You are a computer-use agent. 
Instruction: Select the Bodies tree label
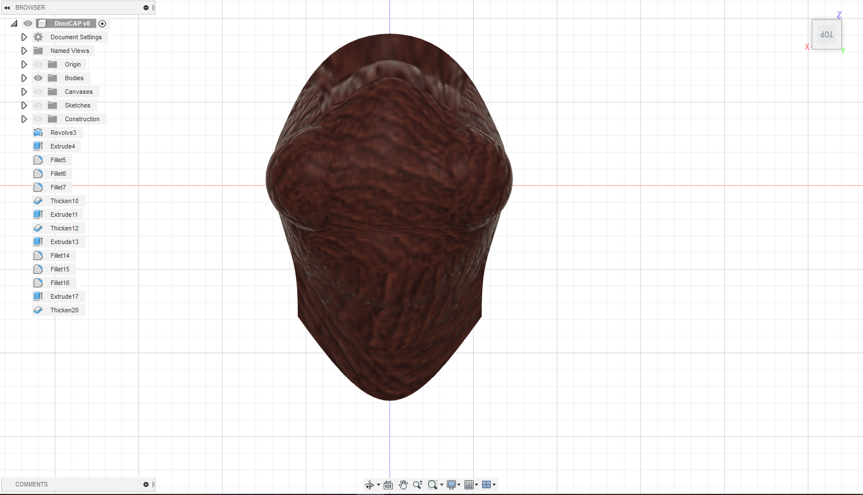tap(74, 78)
